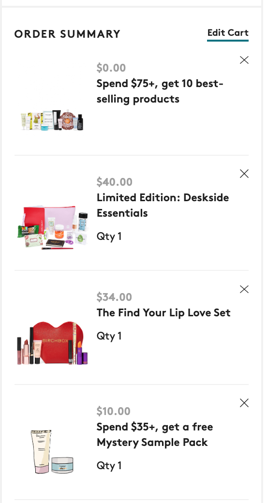Remove the 10 best-selling products offer item

(244, 60)
